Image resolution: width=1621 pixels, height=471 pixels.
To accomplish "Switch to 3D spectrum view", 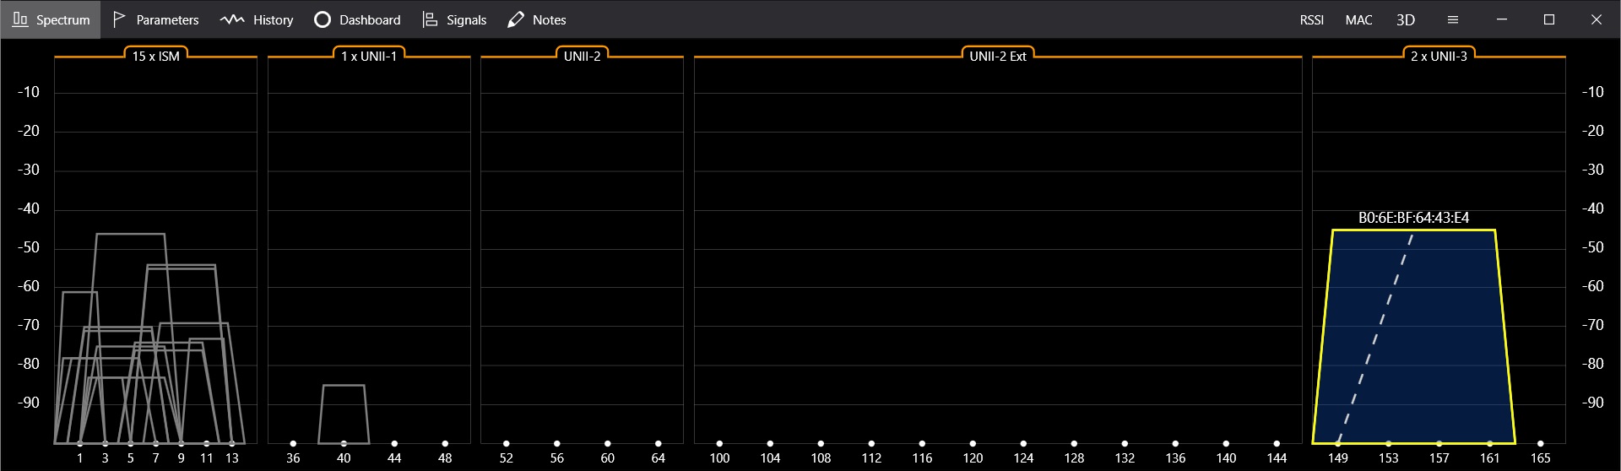I will coord(1406,19).
